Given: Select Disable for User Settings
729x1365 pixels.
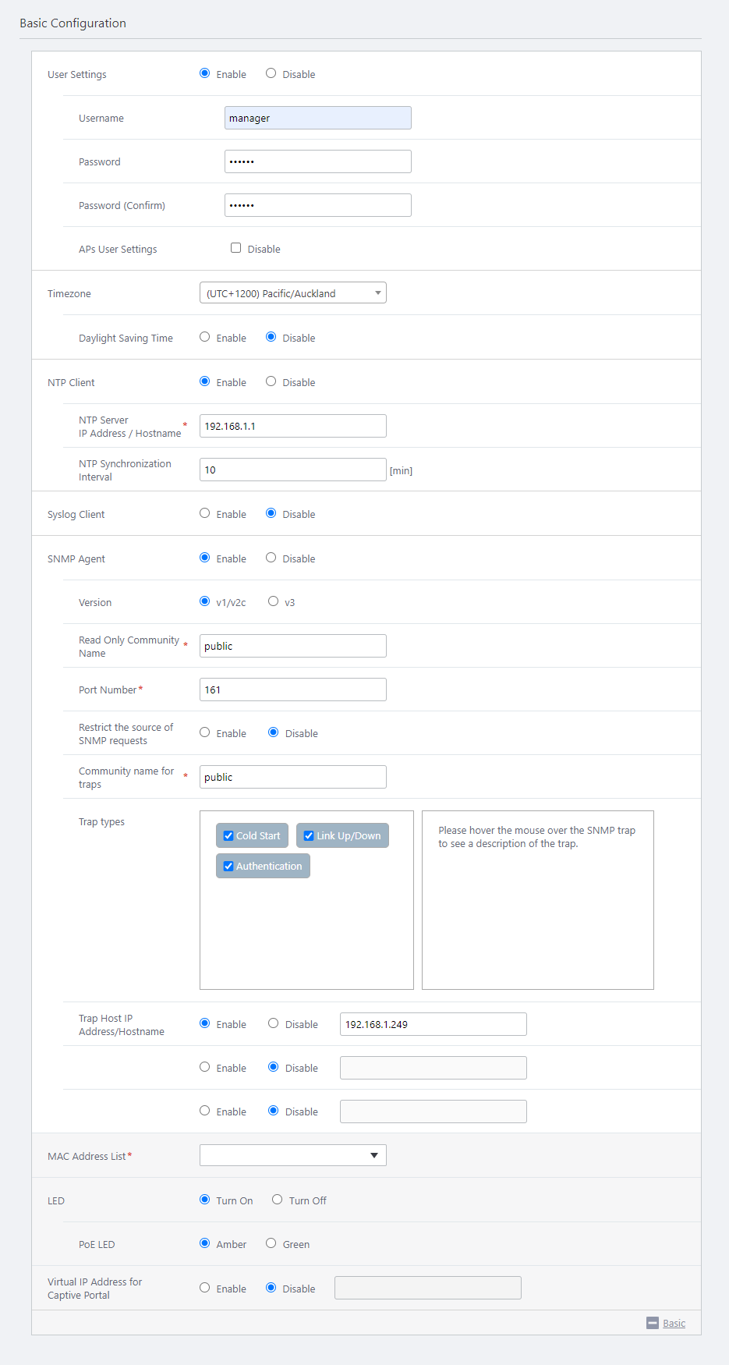Looking at the screenshot, I should click(x=271, y=73).
